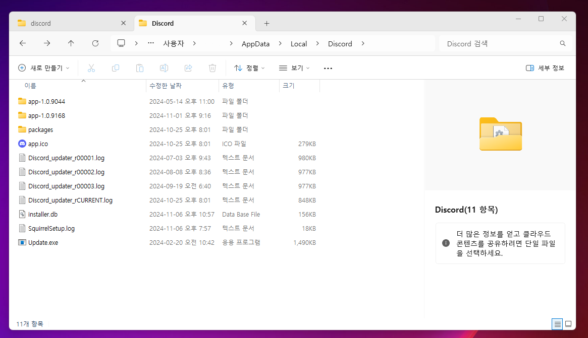This screenshot has height=338, width=588.
Task: Click the folder preview thumbnail in details pane
Action: (x=500, y=134)
